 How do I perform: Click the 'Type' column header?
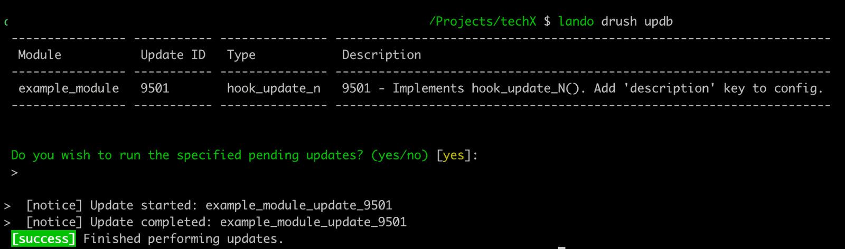click(241, 55)
